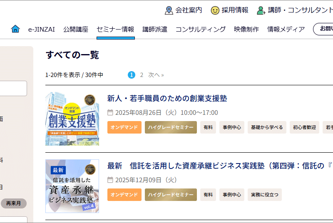
Task: Click the 再来月 filter button in sidebar
Action: tap(14, 203)
